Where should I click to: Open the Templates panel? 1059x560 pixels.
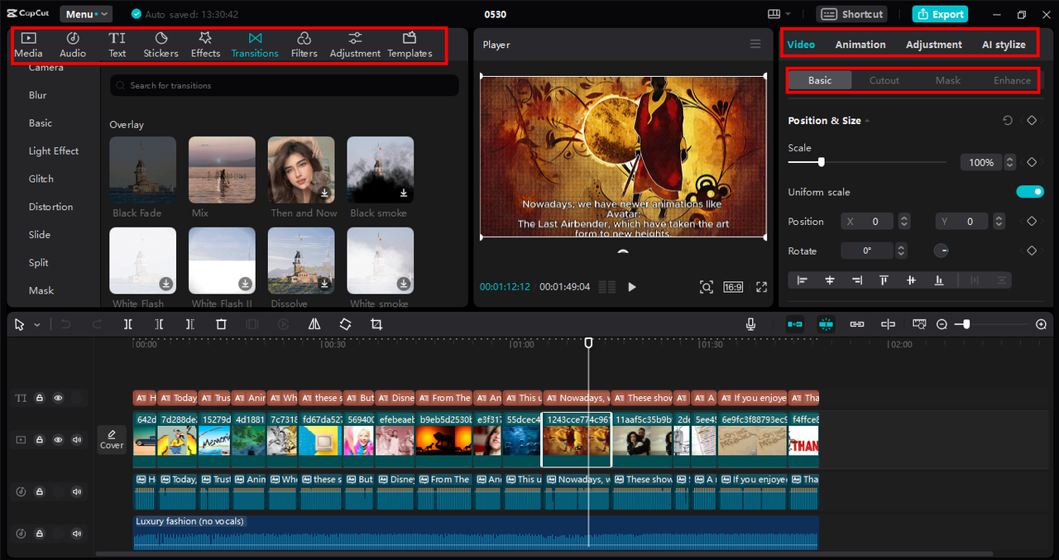coord(410,45)
